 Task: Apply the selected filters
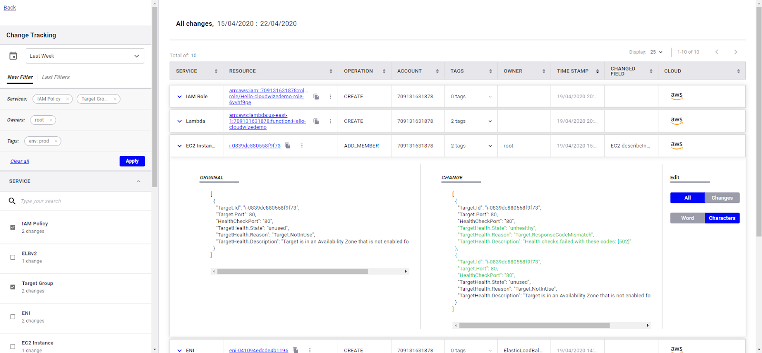tap(132, 161)
